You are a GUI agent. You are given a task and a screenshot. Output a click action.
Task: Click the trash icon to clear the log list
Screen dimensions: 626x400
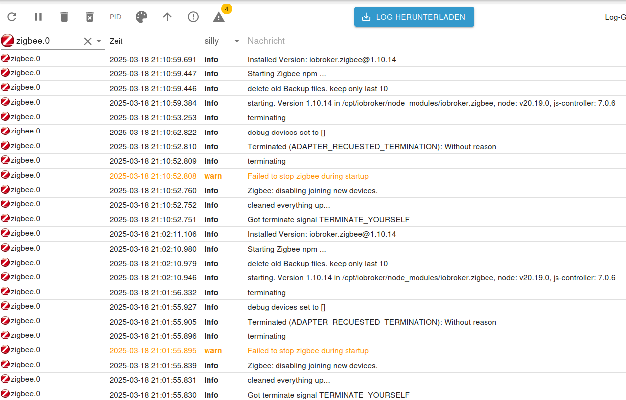(x=64, y=17)
